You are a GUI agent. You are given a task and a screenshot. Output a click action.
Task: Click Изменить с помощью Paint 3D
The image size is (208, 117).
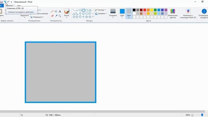coord(188,13)
